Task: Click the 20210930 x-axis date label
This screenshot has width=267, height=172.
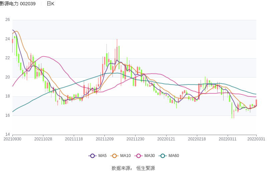Action: [x=12, y=139]
